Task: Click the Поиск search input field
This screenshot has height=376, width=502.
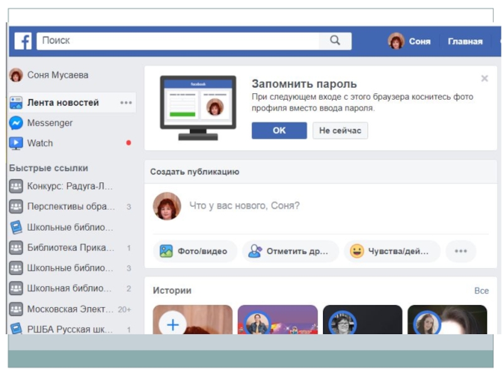Action: [x=178, y=41]
